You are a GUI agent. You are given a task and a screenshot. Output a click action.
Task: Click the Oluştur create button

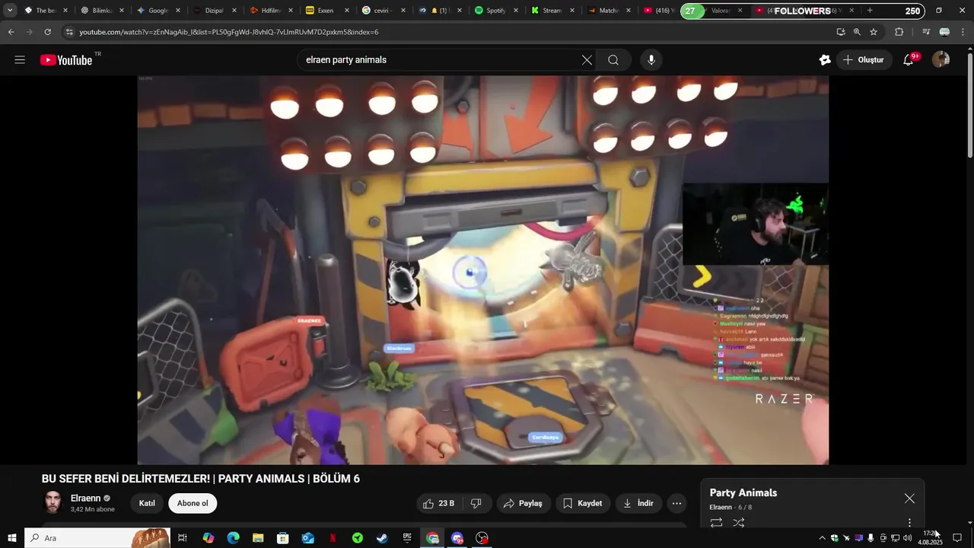point(863,60)
